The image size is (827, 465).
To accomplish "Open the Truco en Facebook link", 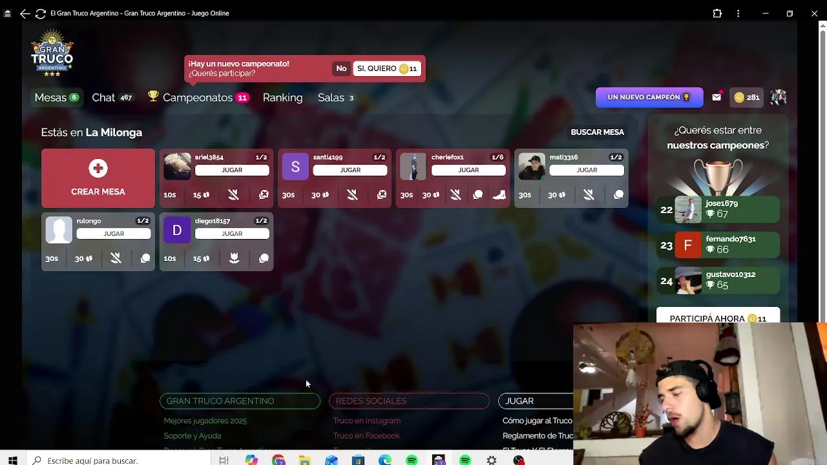I will (366, 436).
